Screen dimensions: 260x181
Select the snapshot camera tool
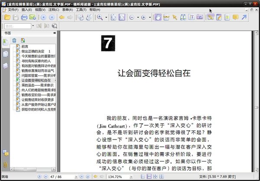[x=200, y=17]
